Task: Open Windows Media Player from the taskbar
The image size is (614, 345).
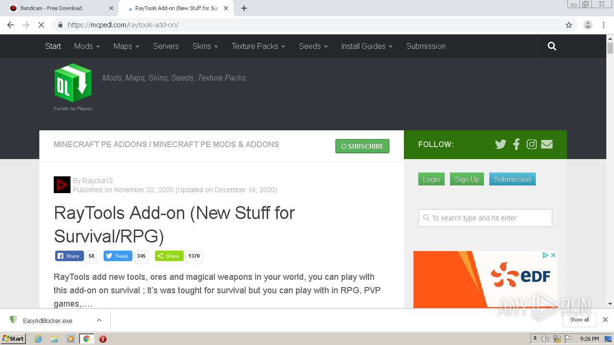Action: click(x=71, y=339)
